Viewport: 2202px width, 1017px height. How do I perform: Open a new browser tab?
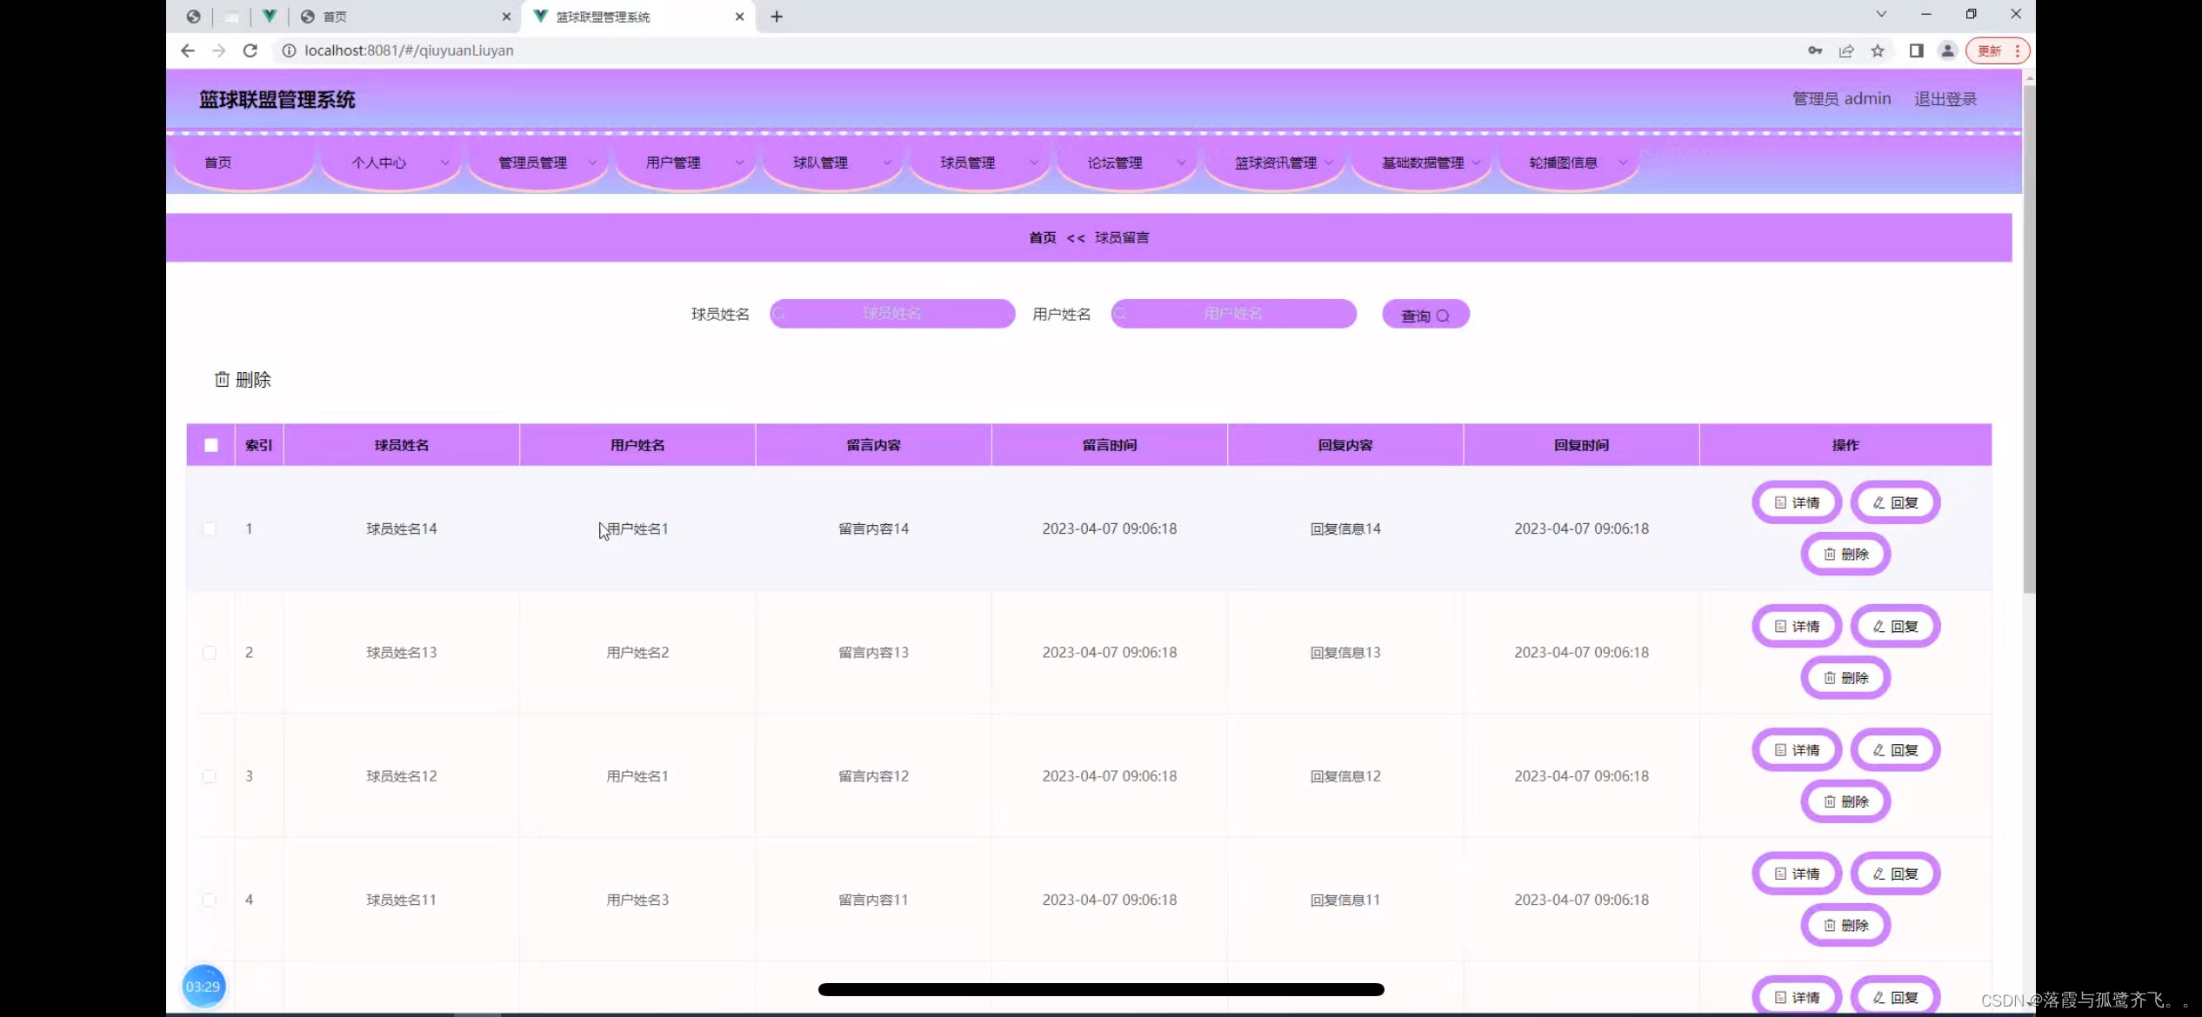click(x=777, y=17)
